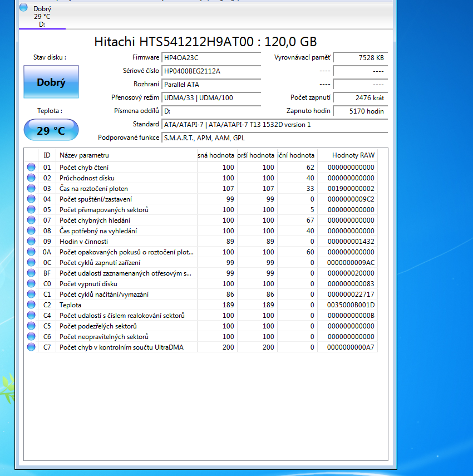Click the serial number field HP0400BEG2112A
This screenshot has width=473, height=476.
click(211, 71)
